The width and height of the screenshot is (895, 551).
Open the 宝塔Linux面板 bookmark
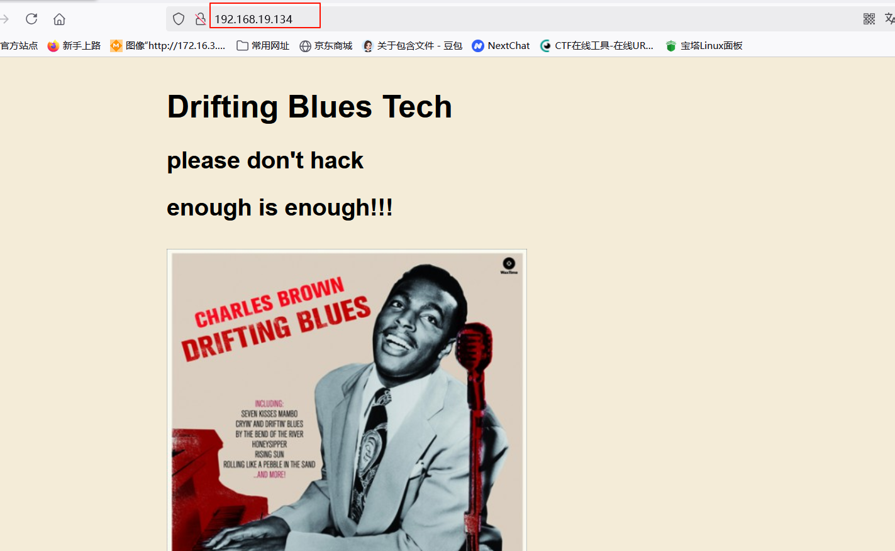tap(704, 46)
